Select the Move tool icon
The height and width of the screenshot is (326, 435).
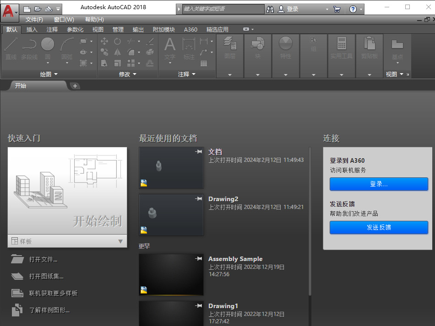(x=104, y=42)
